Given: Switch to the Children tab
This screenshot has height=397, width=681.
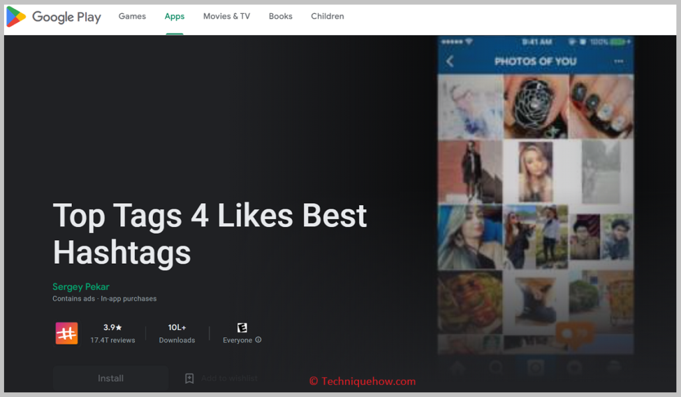Looking at the screenshot, I should coord(327,17).
